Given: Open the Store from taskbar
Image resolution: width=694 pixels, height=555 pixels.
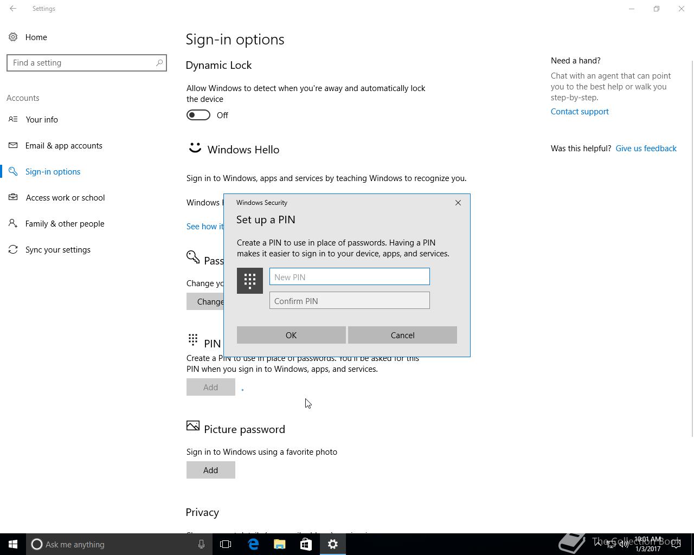Looking at the screenshot, I should (x=306, y=544).
